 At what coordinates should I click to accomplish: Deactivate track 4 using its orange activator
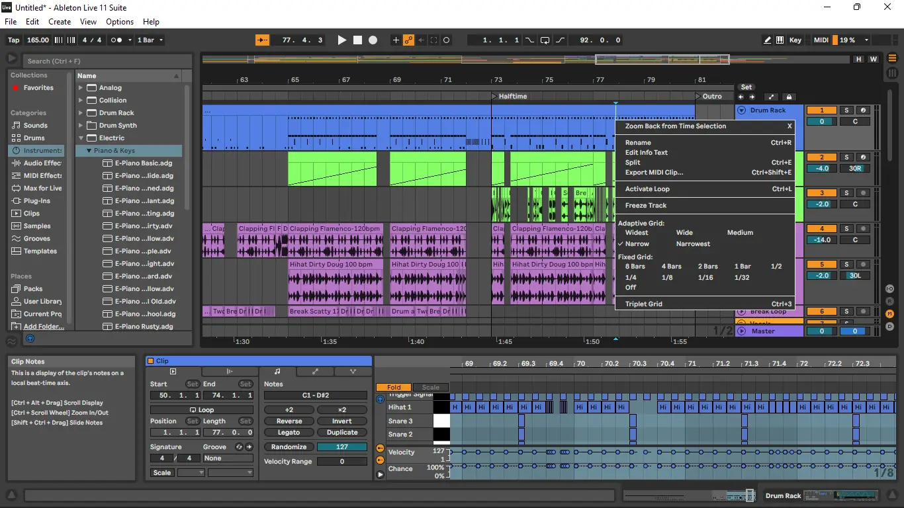[x=822, y=229]
